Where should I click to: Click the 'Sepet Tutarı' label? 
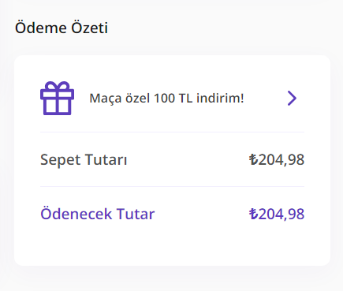click(x=84, y=160)
